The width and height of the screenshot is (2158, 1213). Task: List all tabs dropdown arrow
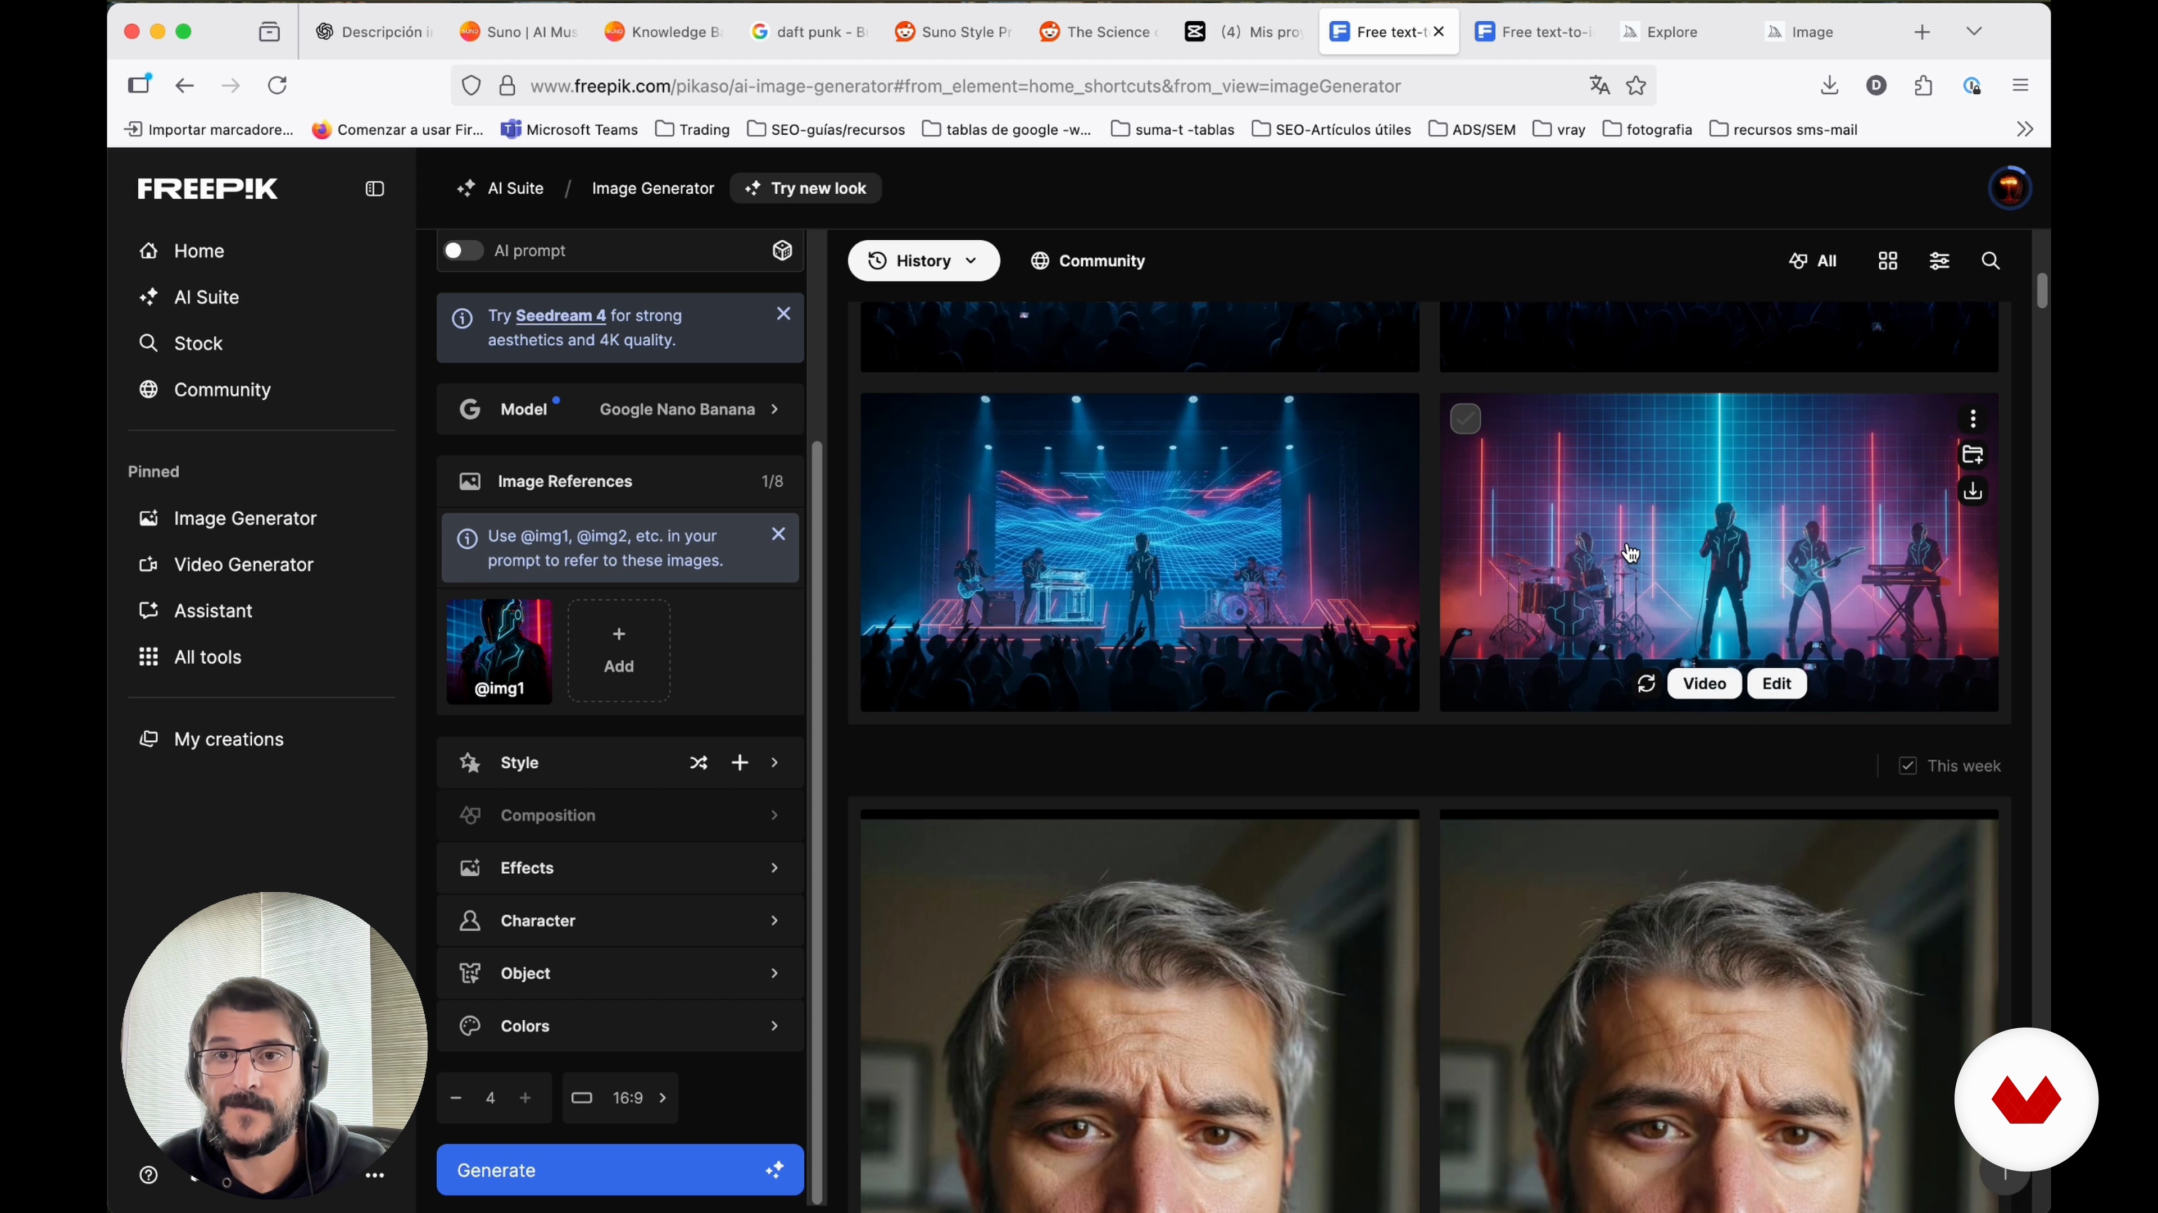point(1975,32)
